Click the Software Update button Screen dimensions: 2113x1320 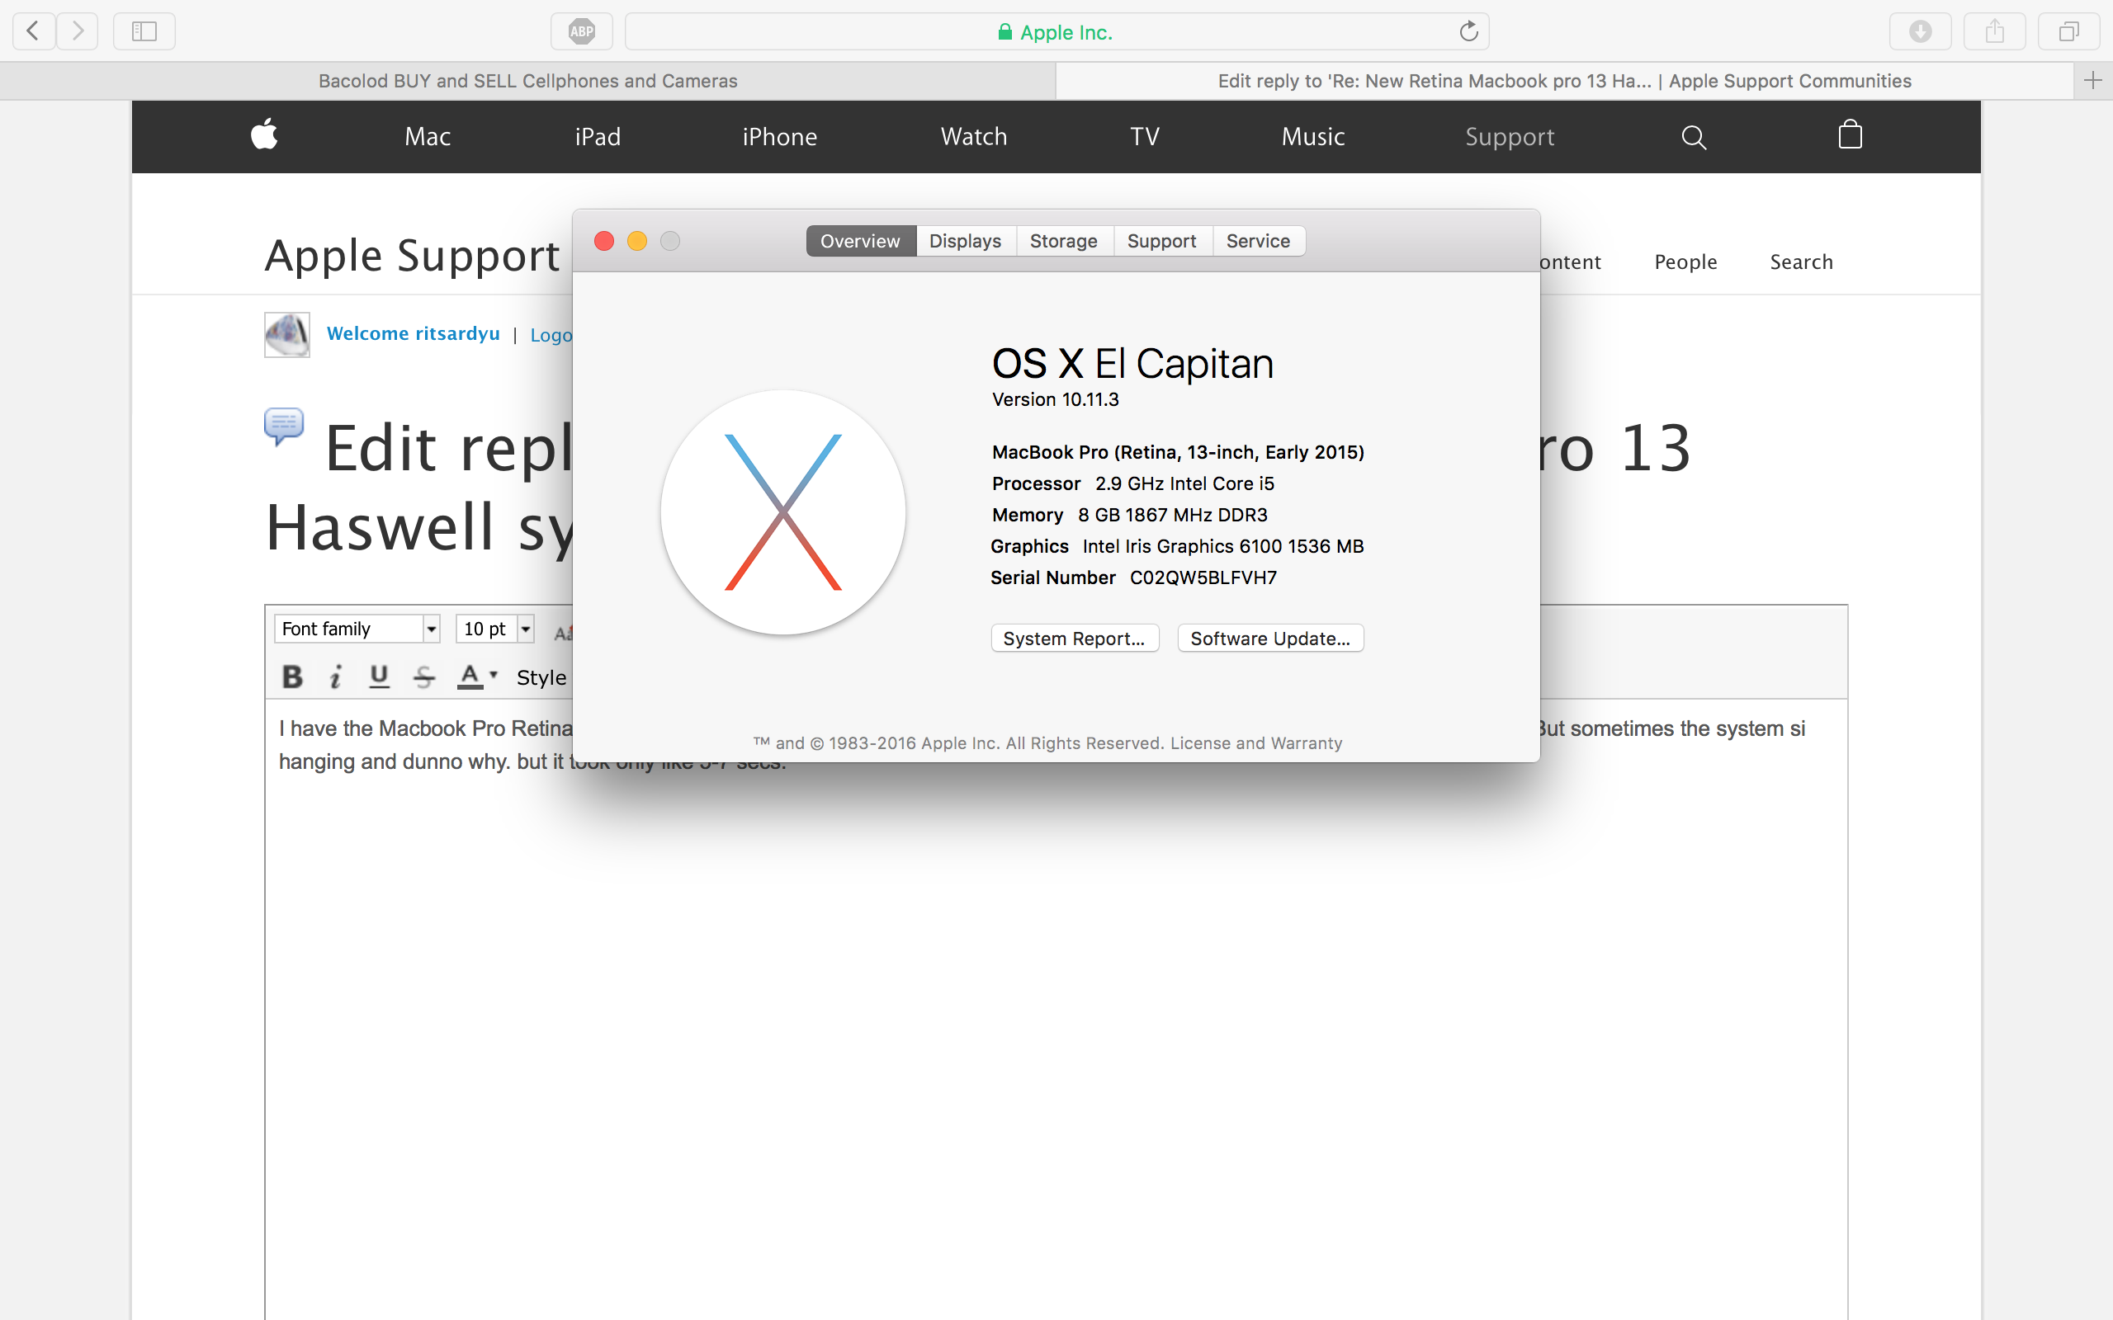(1269, 639)
